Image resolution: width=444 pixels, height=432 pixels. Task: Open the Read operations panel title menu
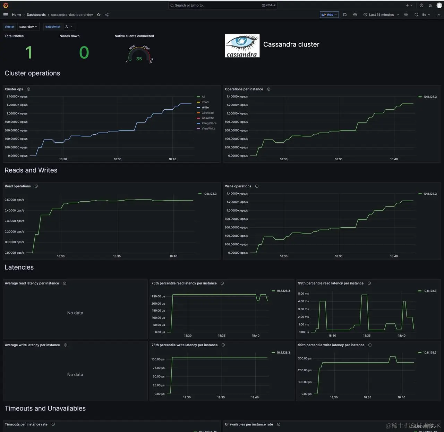click(x=18, y=186)
